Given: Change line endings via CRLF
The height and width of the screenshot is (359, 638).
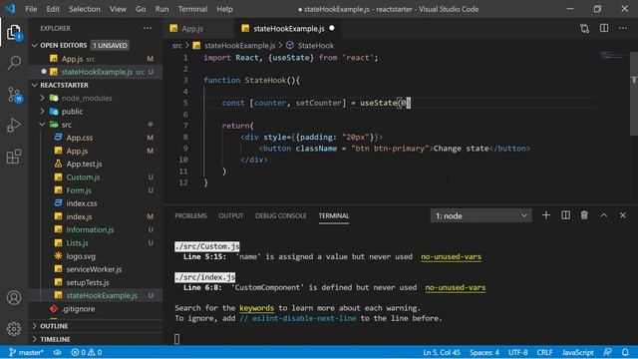Looking at the screenshot, I should coord(545,352).
